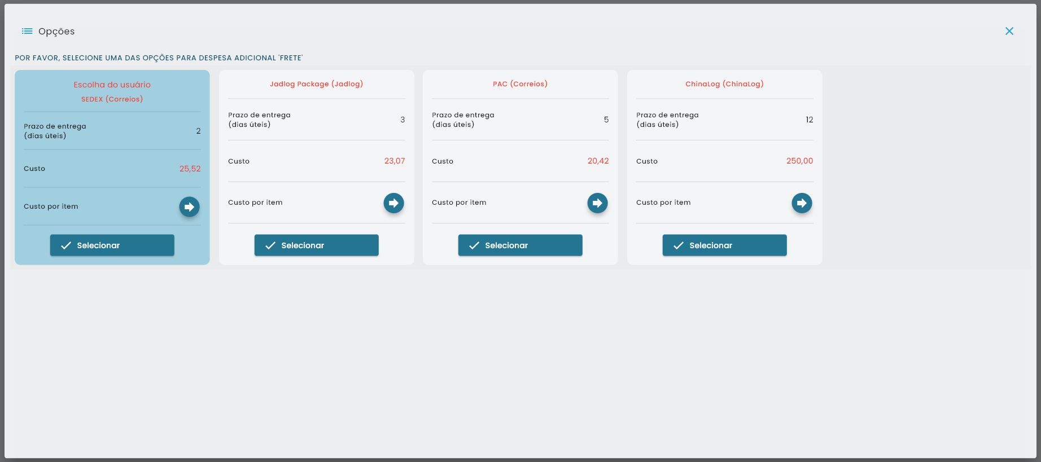The height and width of the screenshot is (462, 1041).
Task: Click the Jadlog Package (Jadlog) title
Action: (316, 84)
